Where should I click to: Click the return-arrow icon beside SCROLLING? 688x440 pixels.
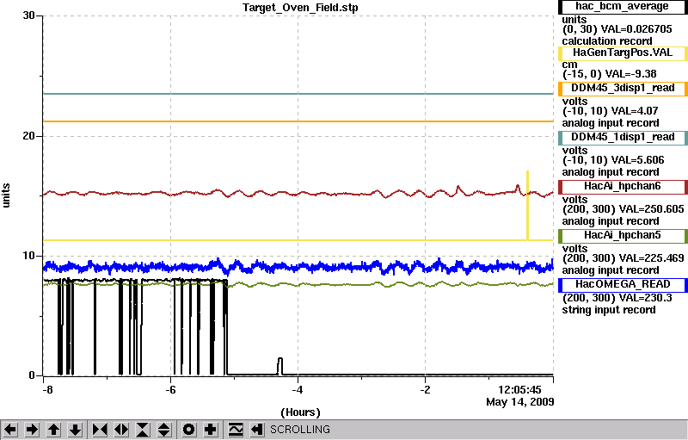(257, 429)
